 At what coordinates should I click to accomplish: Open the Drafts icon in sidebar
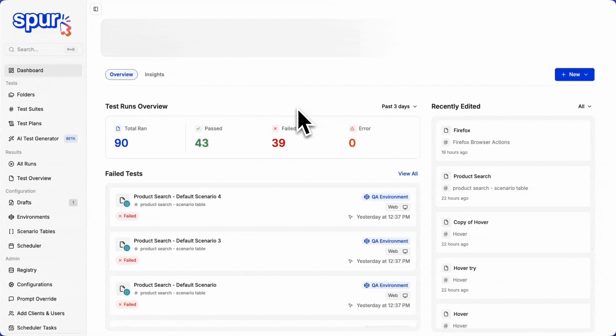point(11,203)
